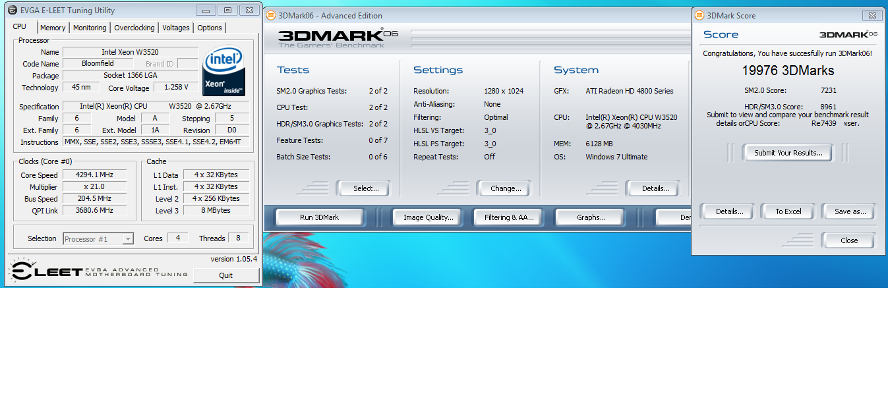This screenshot has width=888, height=415.
Task: Select the Overclocking tab
Action: (x=134, y=28)
